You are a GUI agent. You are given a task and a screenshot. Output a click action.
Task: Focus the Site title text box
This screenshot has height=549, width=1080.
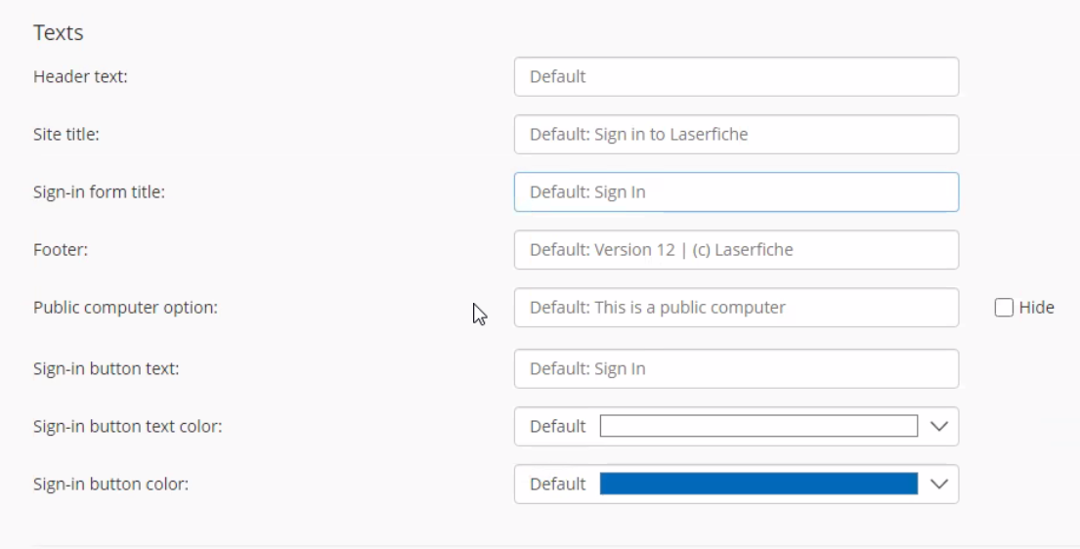735,134
